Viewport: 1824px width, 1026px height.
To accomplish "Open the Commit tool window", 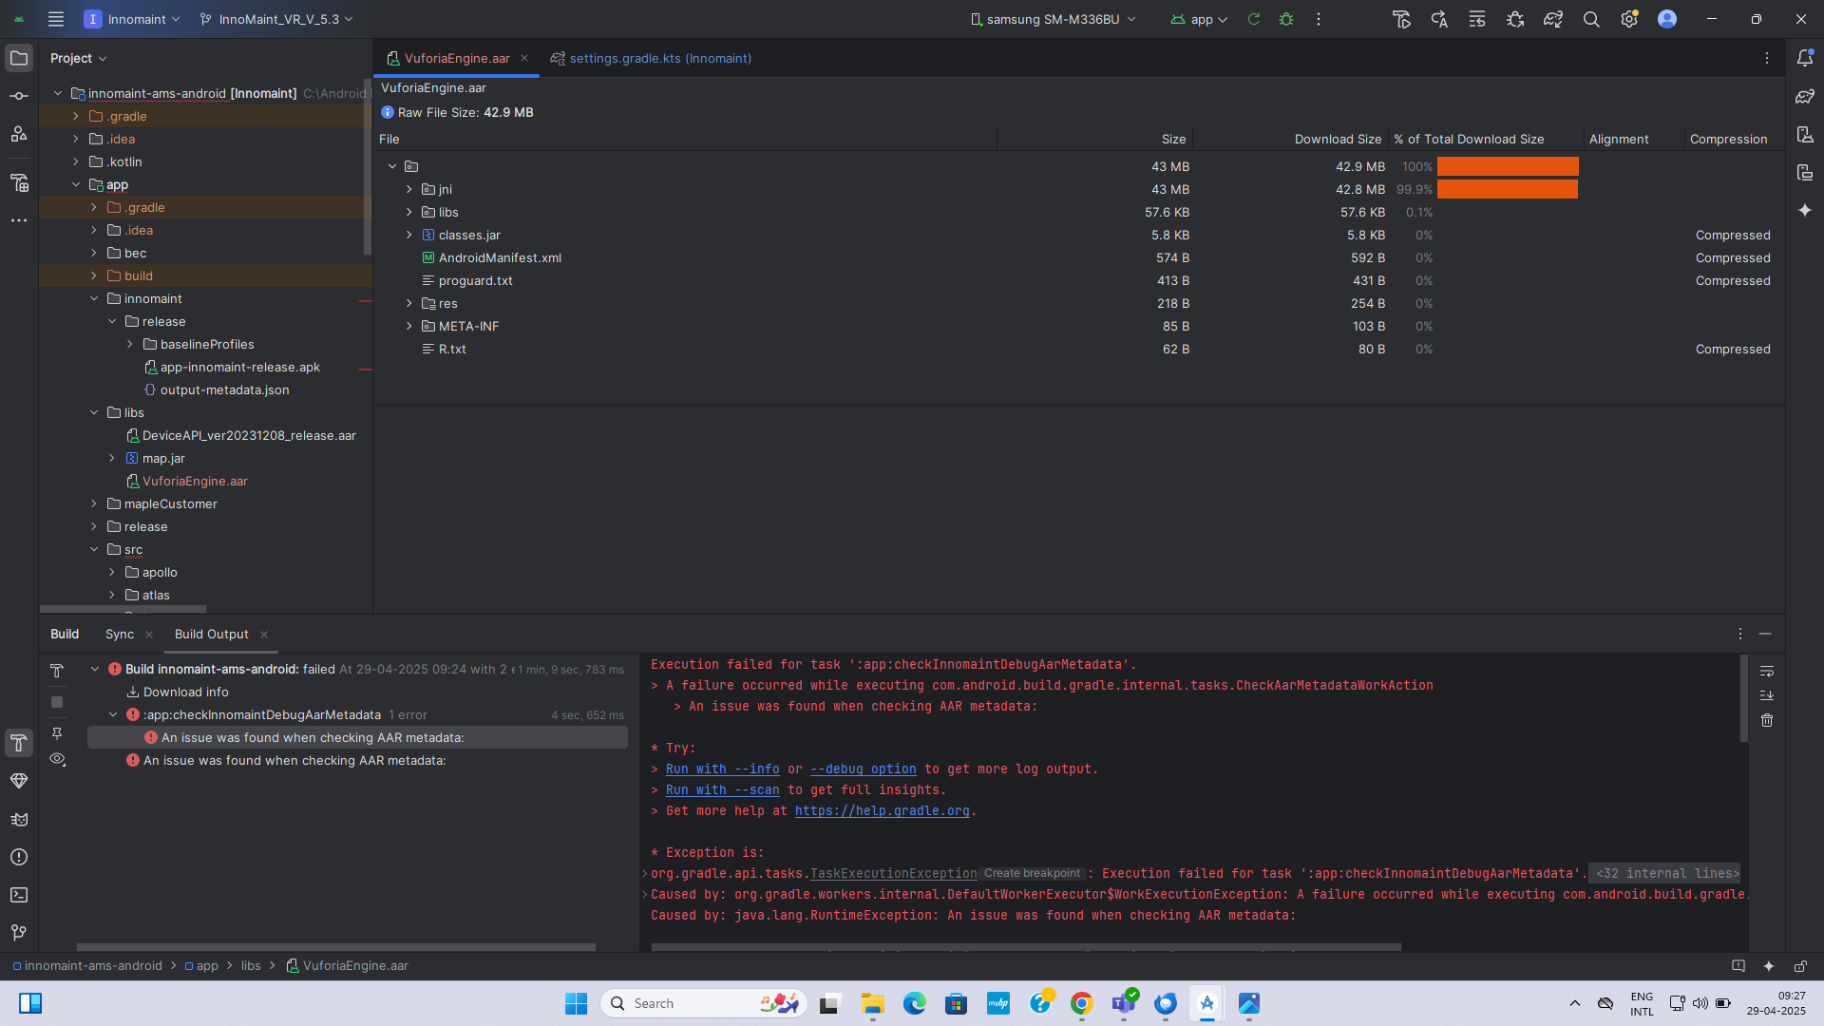I will point(19,96).
